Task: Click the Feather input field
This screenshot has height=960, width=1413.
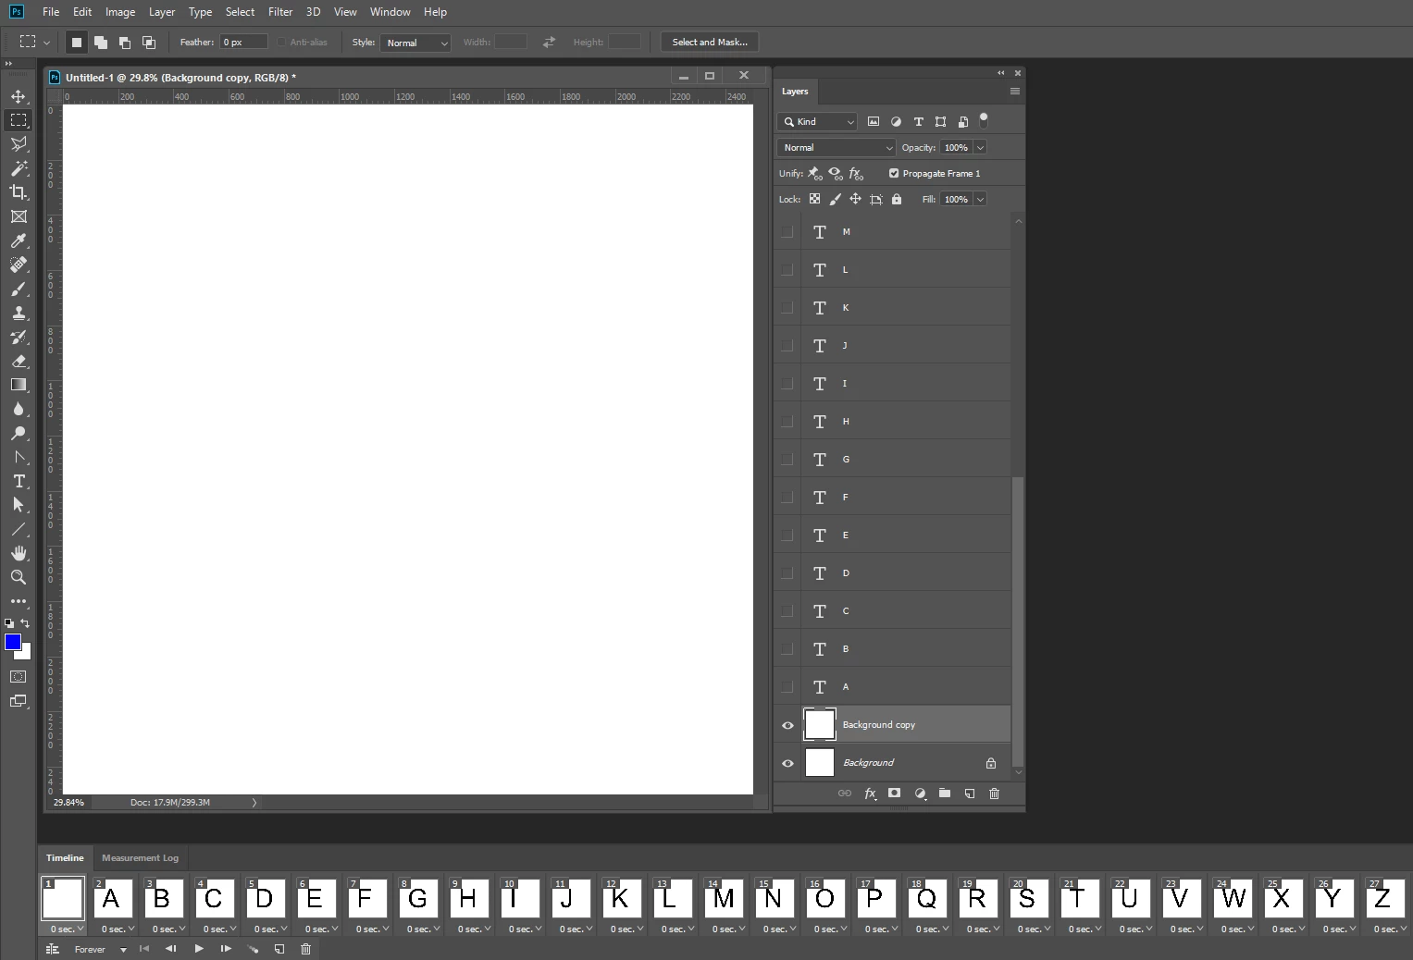Action: (x=243, y=43)
